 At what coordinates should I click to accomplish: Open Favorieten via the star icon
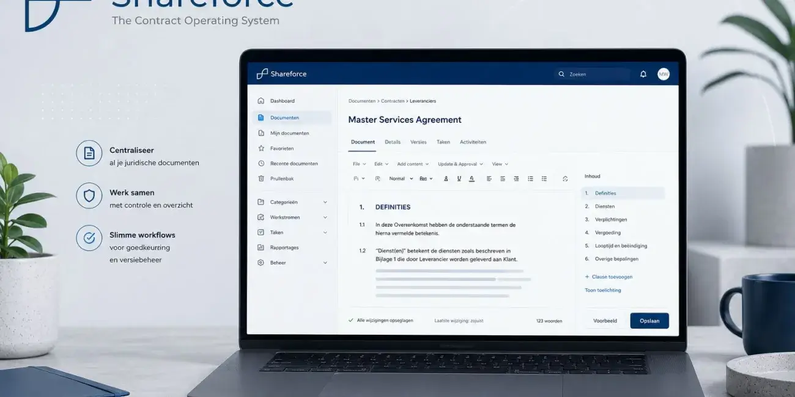coord(261,148)
